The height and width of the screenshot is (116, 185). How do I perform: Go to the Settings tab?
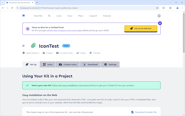110,65
